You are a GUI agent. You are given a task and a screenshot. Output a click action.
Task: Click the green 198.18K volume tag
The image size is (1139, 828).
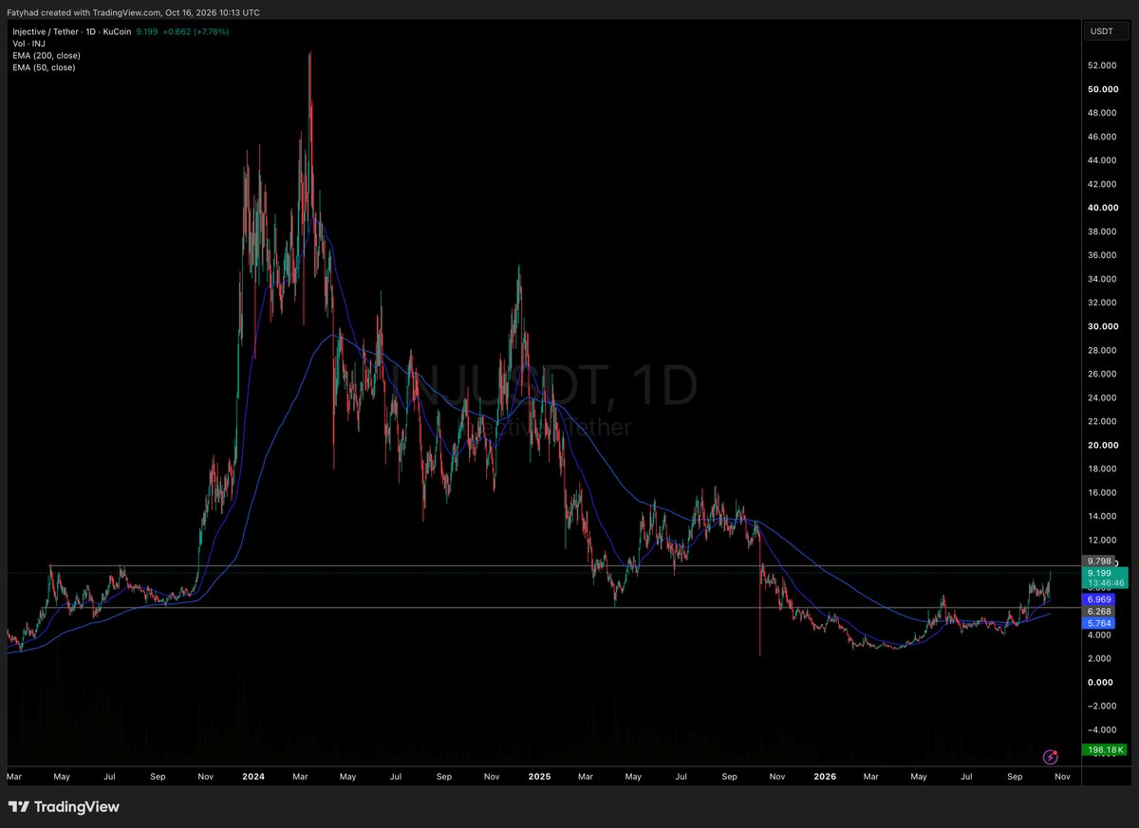coord(1104,750)
